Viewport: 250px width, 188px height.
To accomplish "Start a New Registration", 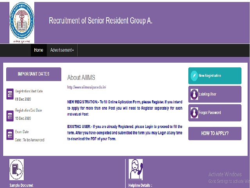I will point(215,76).
